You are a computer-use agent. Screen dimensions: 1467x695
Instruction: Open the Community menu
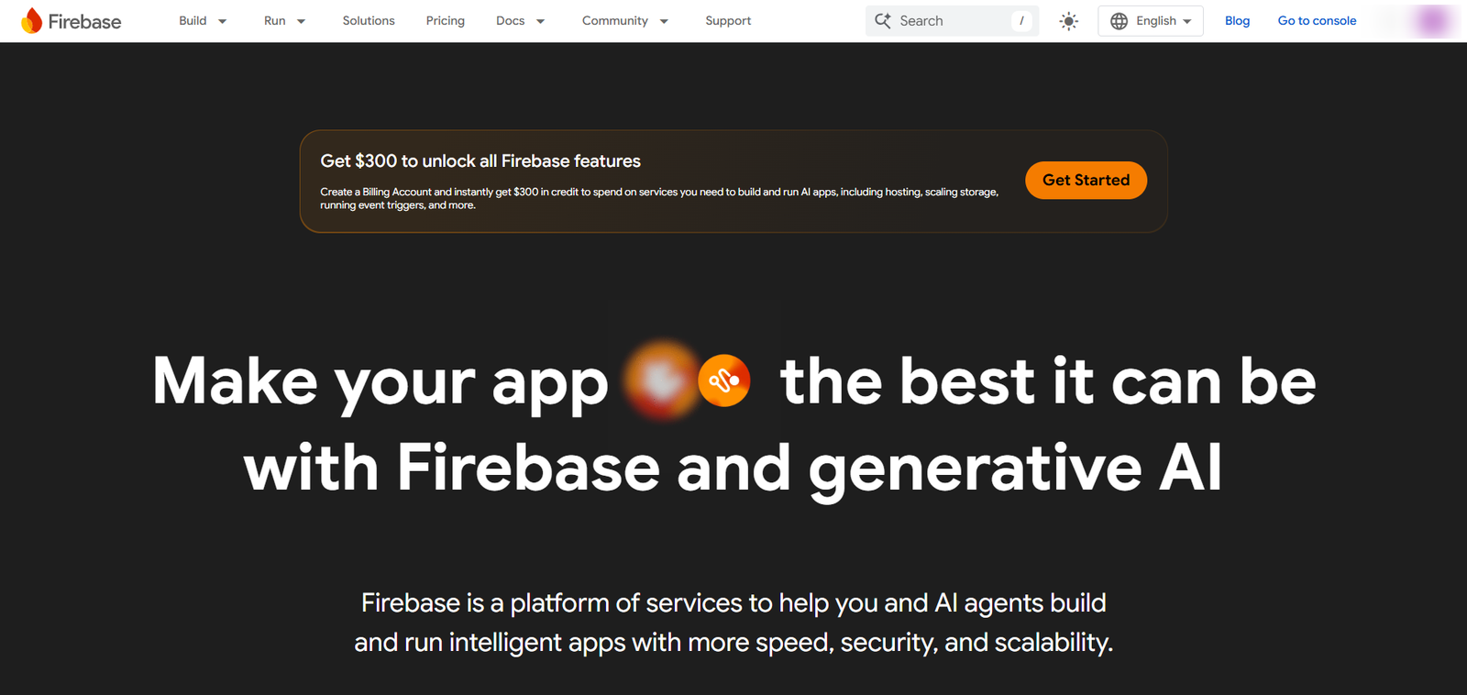(x=615, y=20)
